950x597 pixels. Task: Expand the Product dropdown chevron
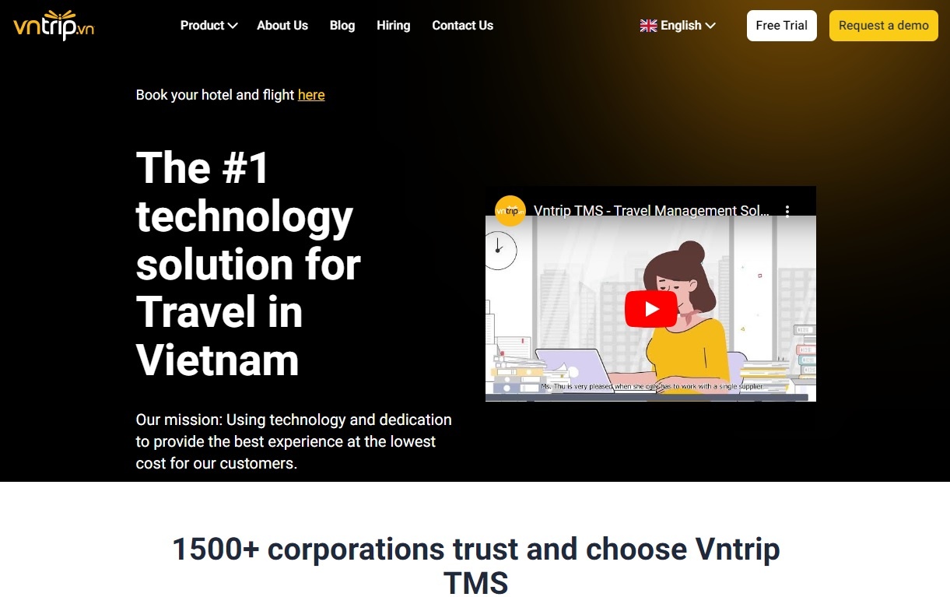(232, 26)
